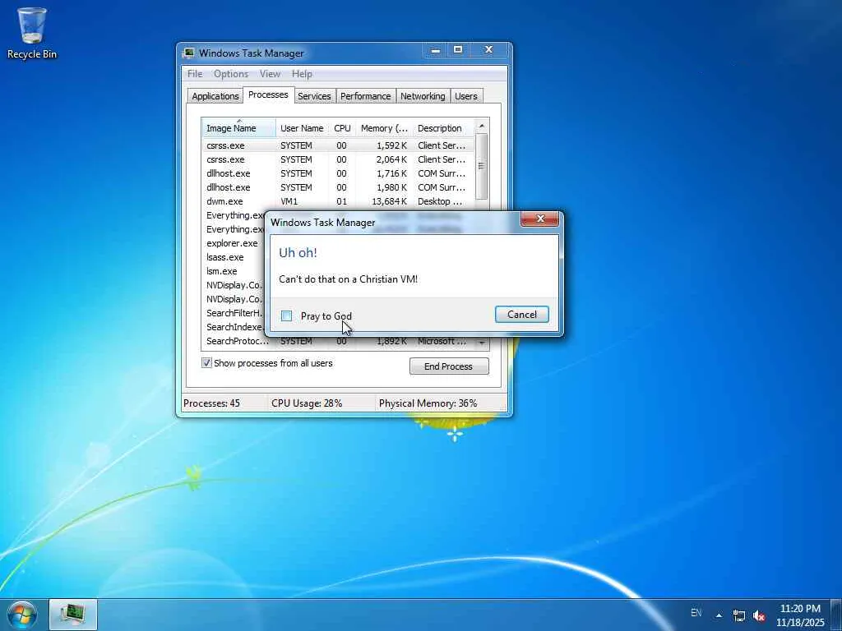Select the dwm.exe process
842x631 pixels.
coord(338,201)
